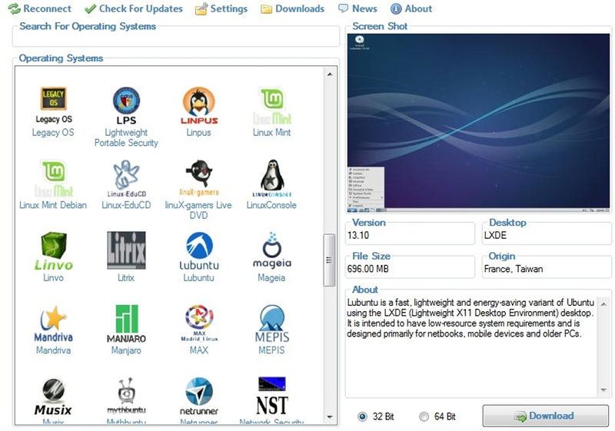Check For Updates in the toolbar
Image resolution: width=615 pixels, height=431 pixels.
[x=133, y=8]
